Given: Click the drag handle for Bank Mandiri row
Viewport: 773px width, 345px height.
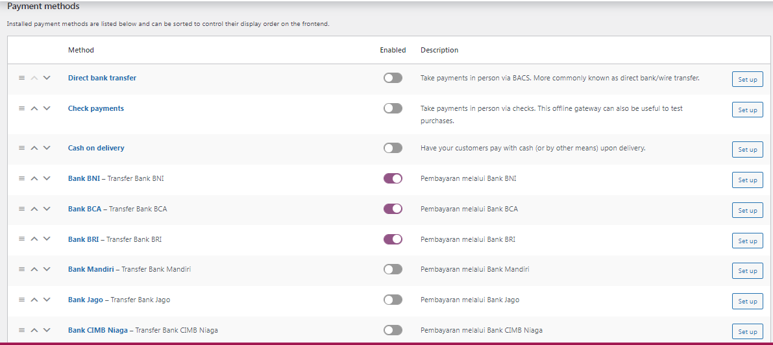Looking at the screenshot, I should (21, 269).
